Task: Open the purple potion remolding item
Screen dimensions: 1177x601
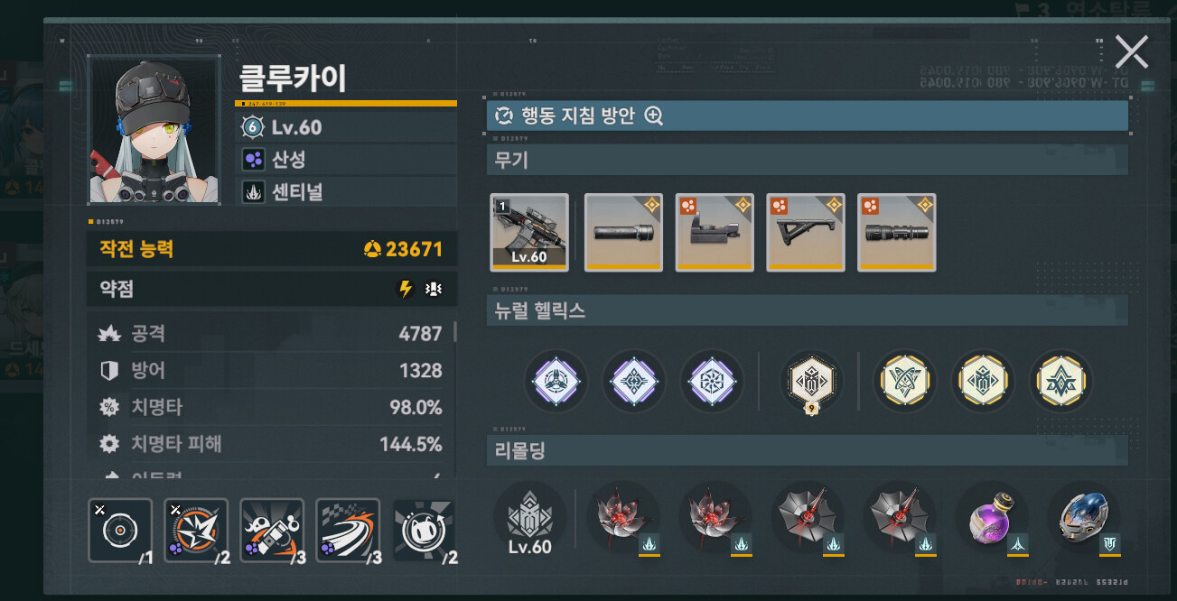Action: click(x=992, y=520)
